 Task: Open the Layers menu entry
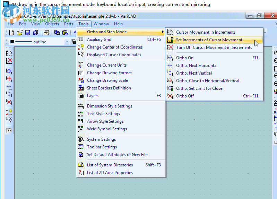pos(121,96)
